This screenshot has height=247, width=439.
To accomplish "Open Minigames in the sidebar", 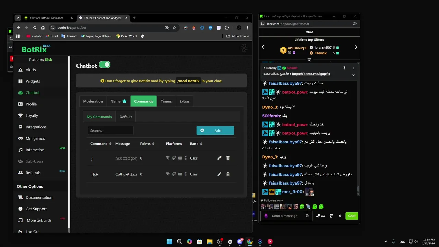I will (x=35, y=138).
